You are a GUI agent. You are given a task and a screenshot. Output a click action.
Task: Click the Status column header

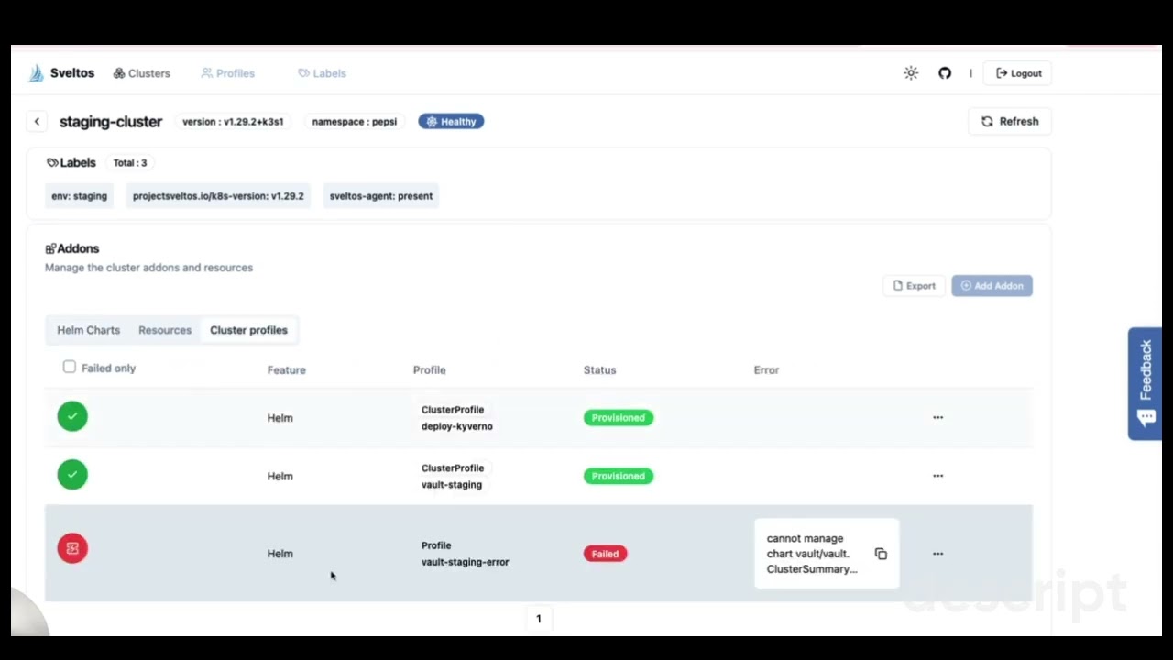[599, 369]
